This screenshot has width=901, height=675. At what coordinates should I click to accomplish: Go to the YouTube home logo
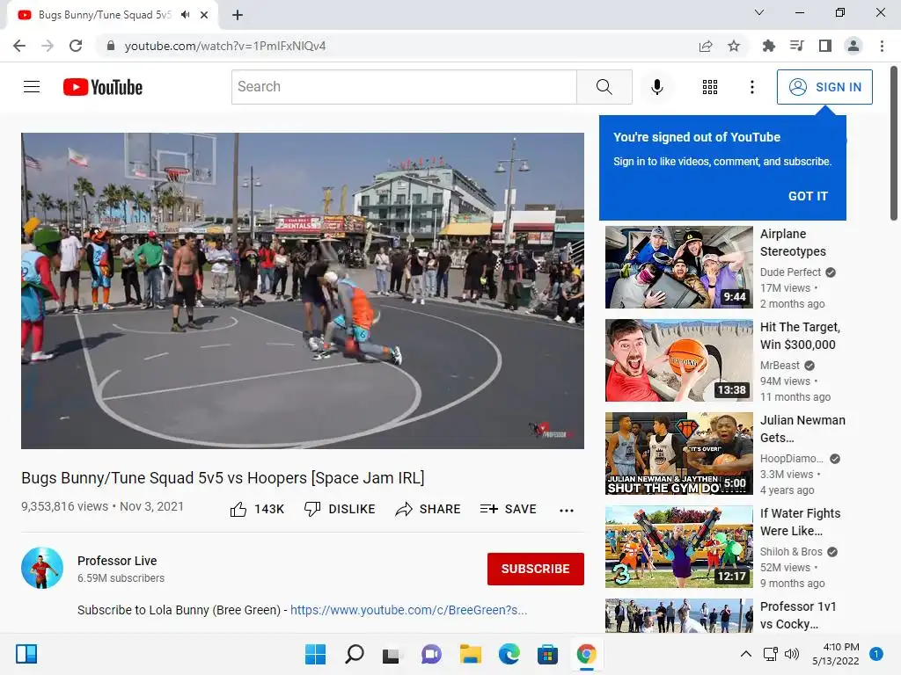(x=103, y=87)
